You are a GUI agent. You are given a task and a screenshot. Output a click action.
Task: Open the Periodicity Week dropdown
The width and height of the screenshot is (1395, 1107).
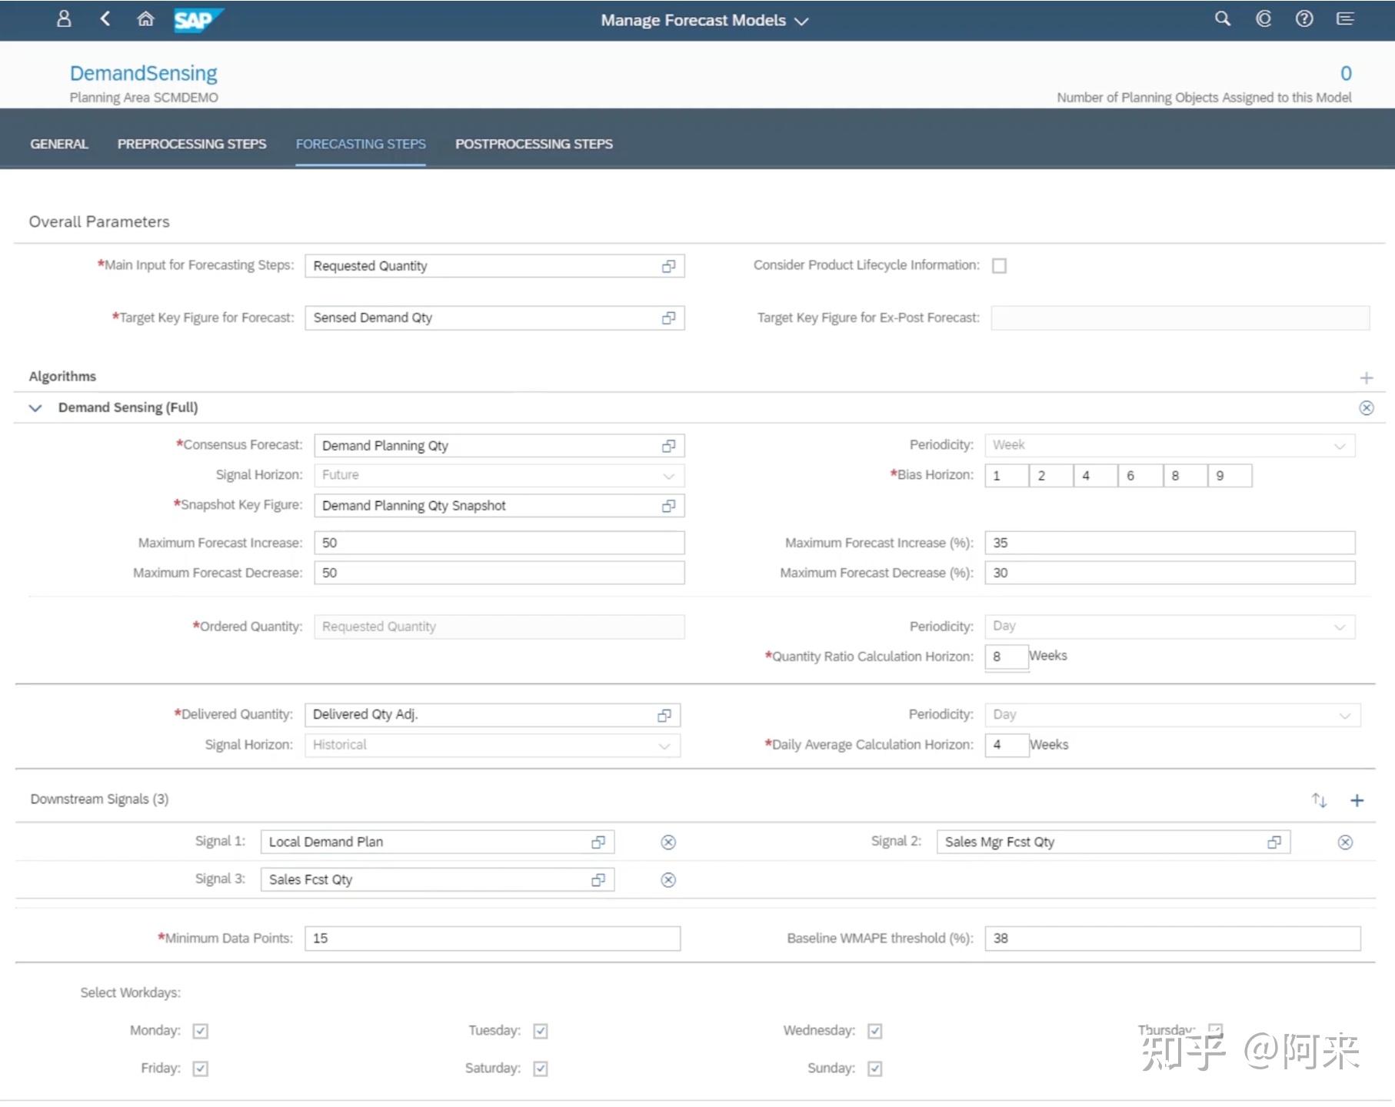pyautogui.click(x=1339, y=444)
